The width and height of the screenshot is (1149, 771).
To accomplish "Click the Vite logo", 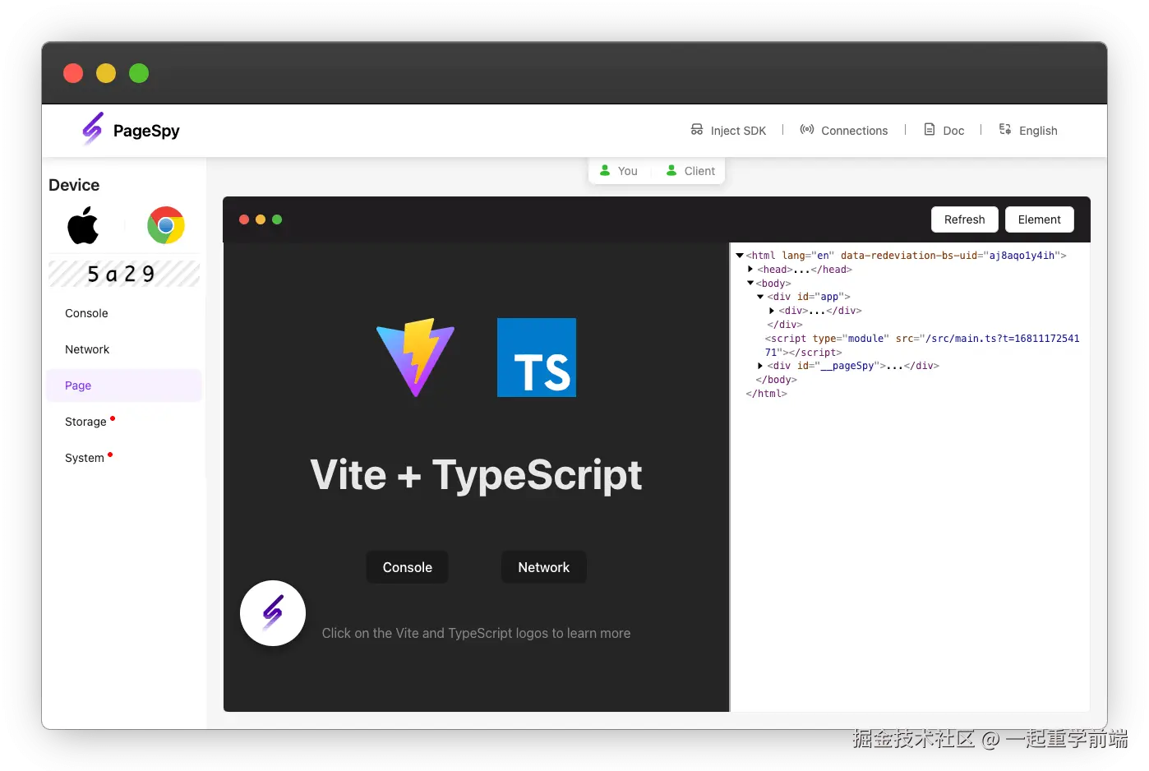I will pyautogui.click(x=416, y=358).
